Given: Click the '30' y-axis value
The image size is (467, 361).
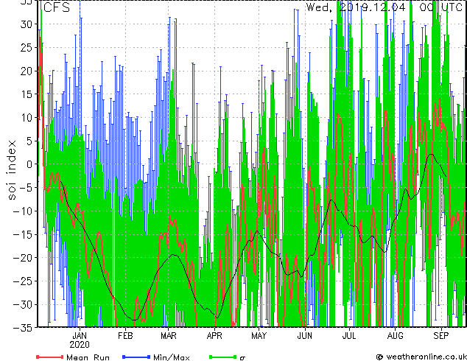Looking at the screenshot, I should point(27,24).
